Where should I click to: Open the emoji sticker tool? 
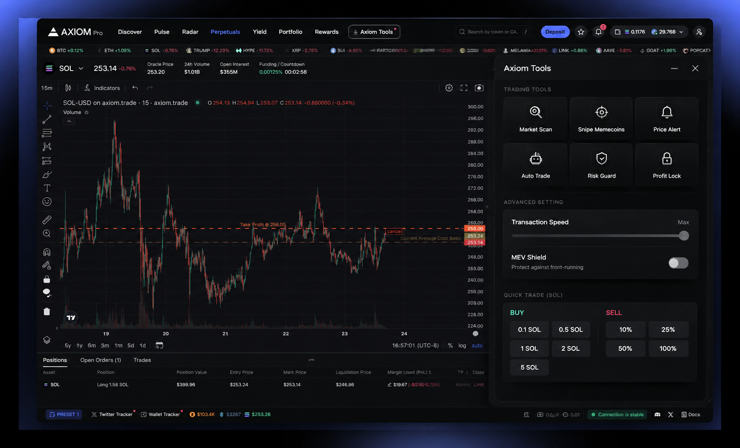pos(47,202)
